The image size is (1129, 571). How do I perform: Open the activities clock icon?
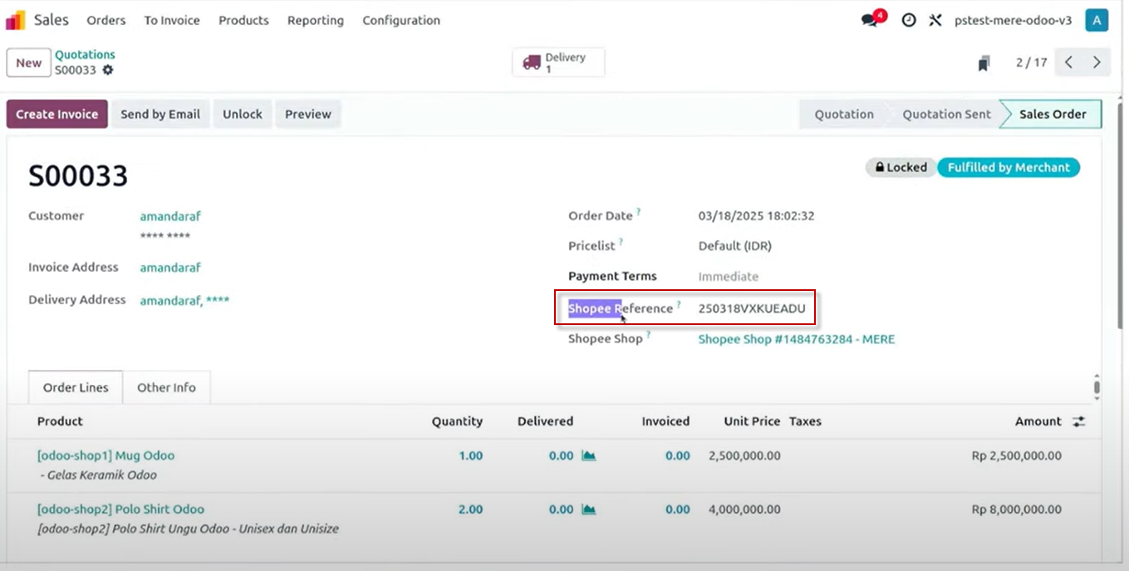pyautogui.click(x=909, y=20)
